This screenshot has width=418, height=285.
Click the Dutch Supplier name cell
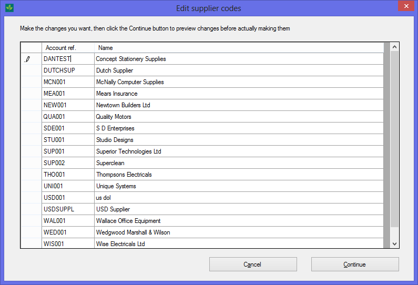click(x=239, y=70)
